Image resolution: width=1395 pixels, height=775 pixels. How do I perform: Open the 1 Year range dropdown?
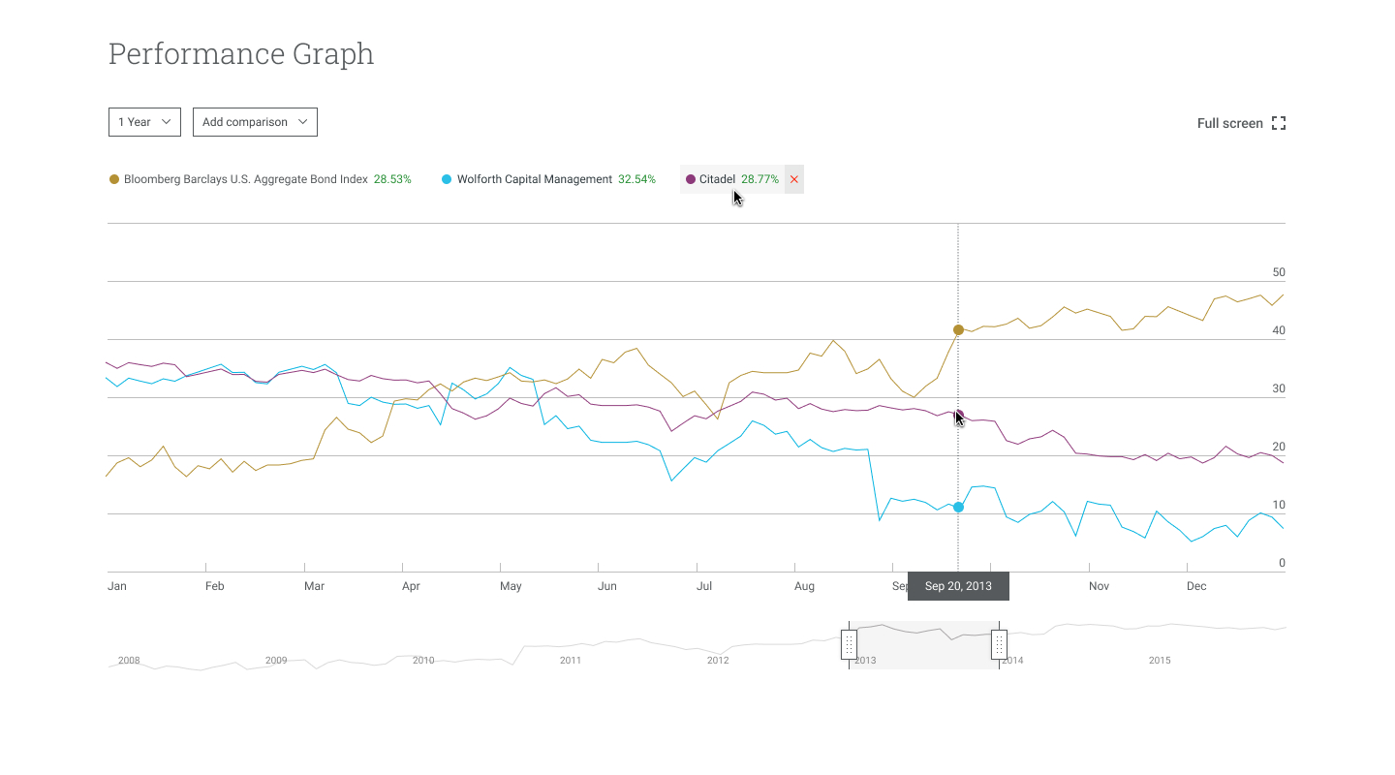coord(144,122)
